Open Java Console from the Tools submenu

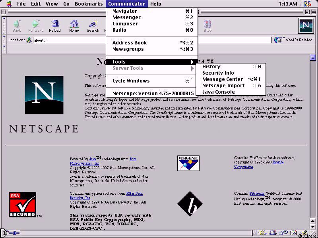(x=231, y=92)
